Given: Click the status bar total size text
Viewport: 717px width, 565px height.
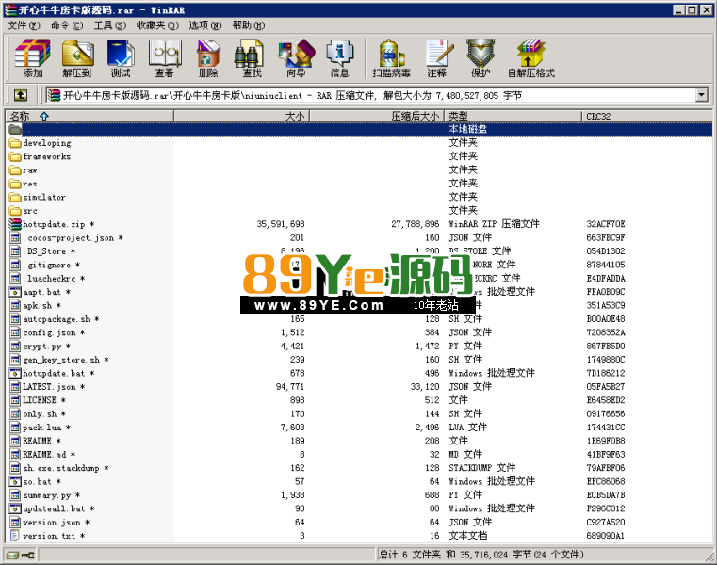Looking at the screenshot, I should 481,555.
